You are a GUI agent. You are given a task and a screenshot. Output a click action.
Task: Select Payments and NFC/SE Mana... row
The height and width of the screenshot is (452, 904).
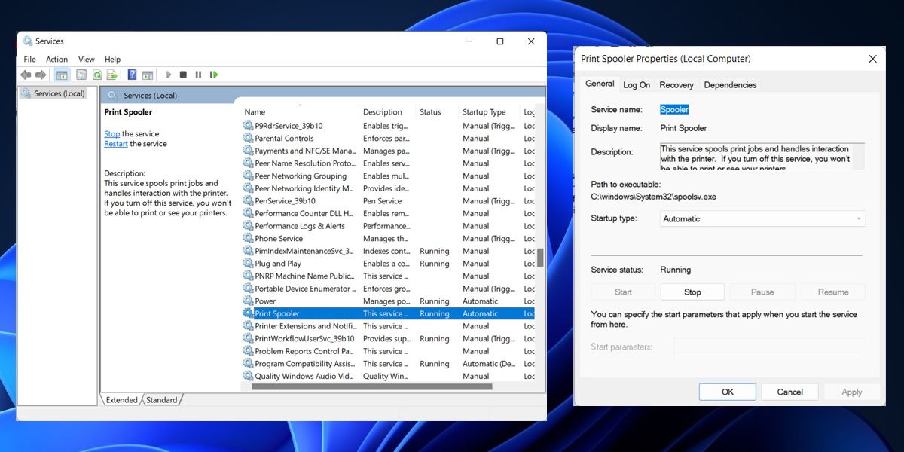point(388,151)
